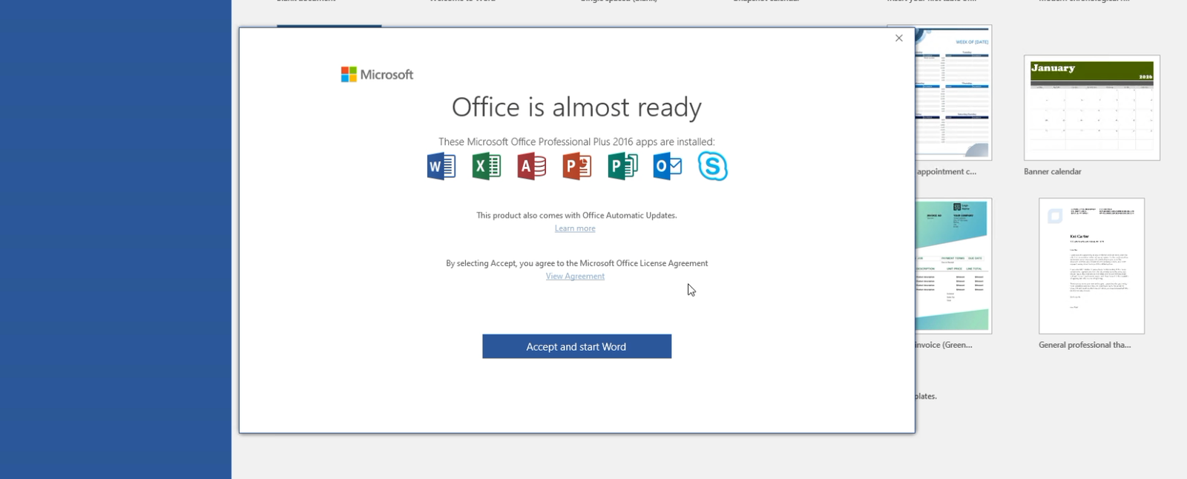This screenshot has width=1187, height=479.
Task: Click the Office Automatic Updates notice text
Action: (x=576, y=215)
